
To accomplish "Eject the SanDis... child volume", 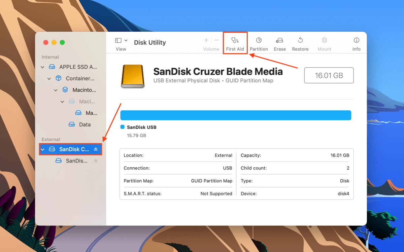I will [96, 161].
